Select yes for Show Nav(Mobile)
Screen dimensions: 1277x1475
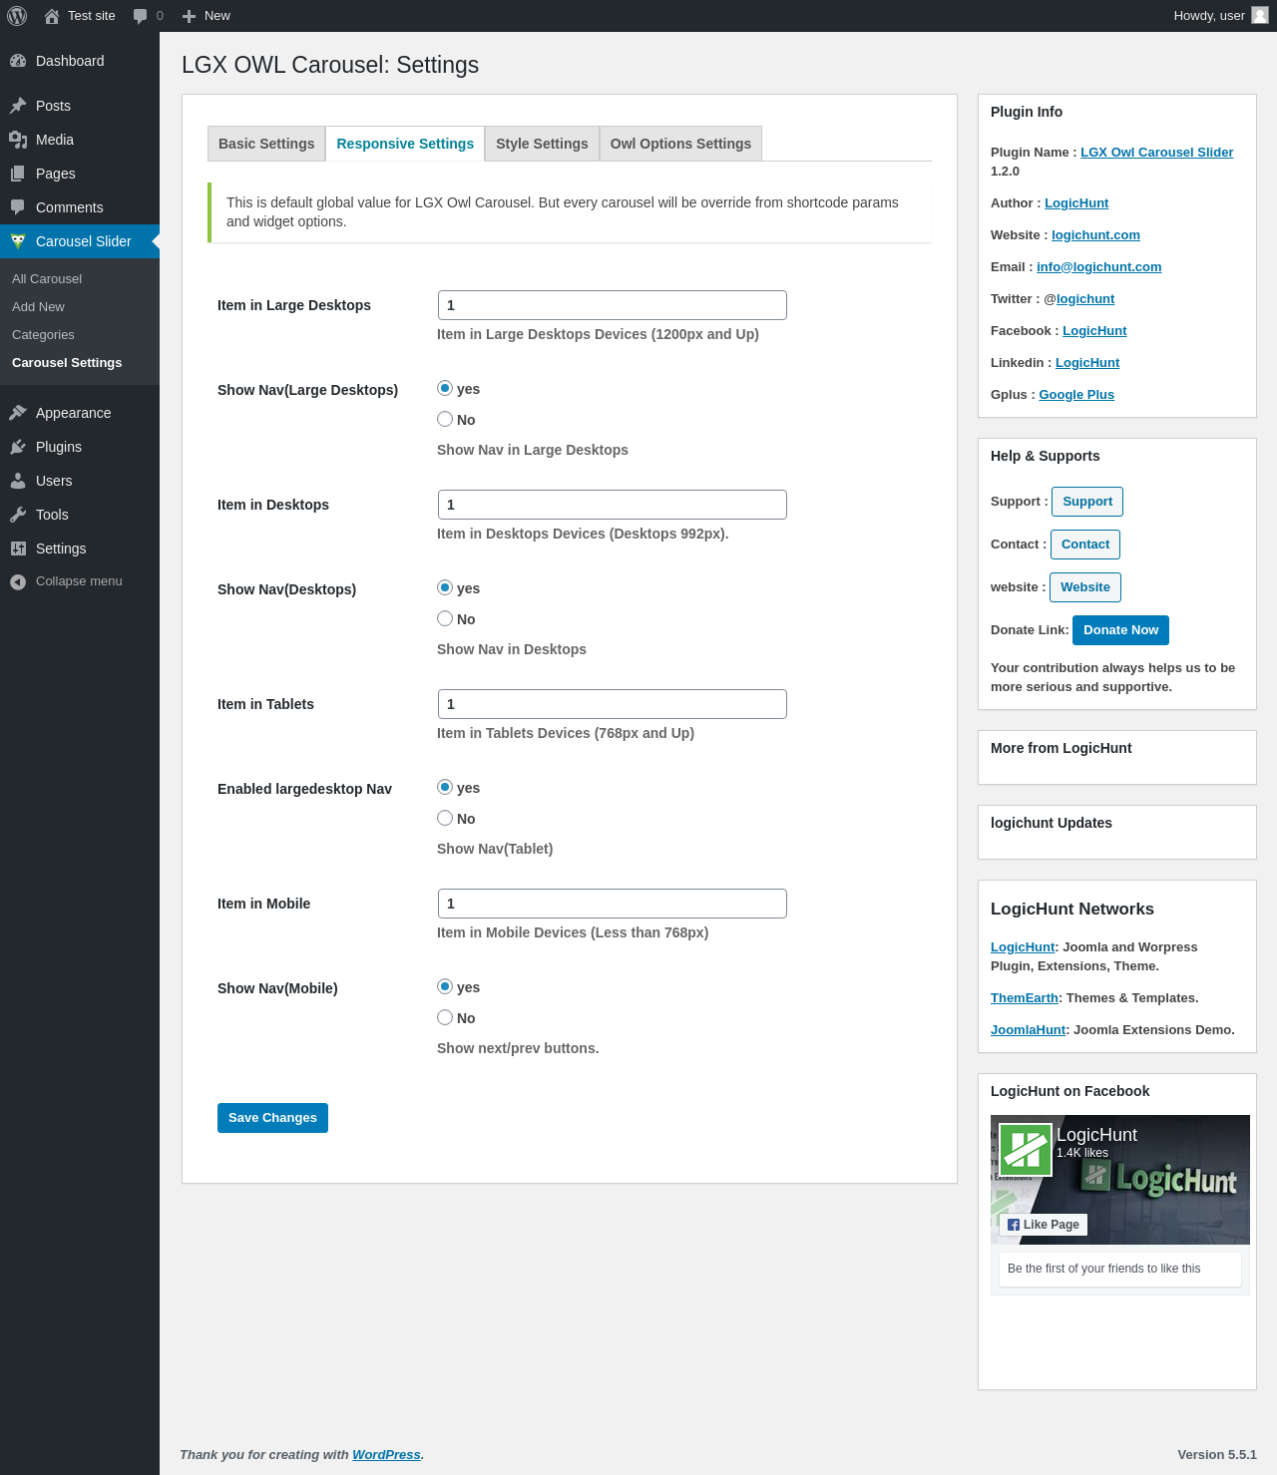pyautogui.click(x=445, y=986)
